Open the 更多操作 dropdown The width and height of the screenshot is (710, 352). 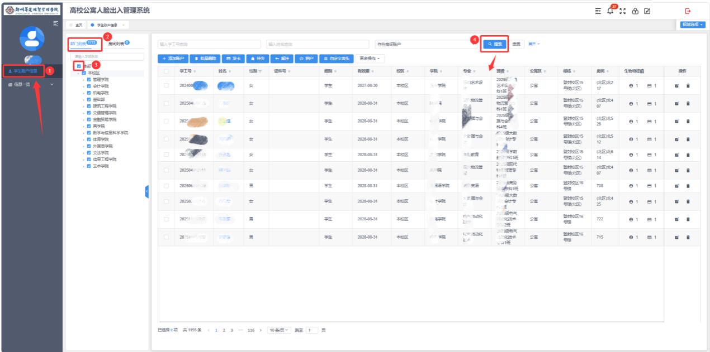(x=370, y=59)
